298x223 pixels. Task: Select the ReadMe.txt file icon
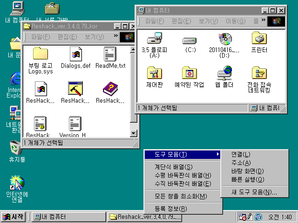(110, 54)
